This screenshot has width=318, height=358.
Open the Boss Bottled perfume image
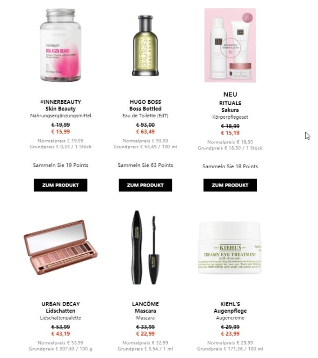145,45
